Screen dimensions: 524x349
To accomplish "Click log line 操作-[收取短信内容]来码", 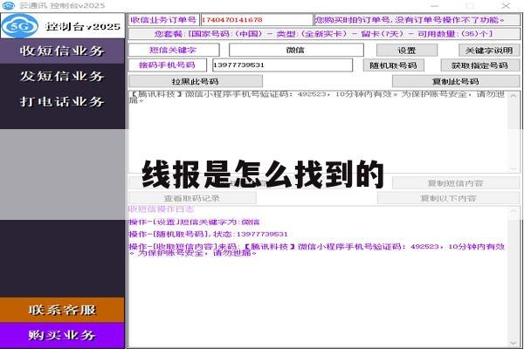I will click(317, 250).
